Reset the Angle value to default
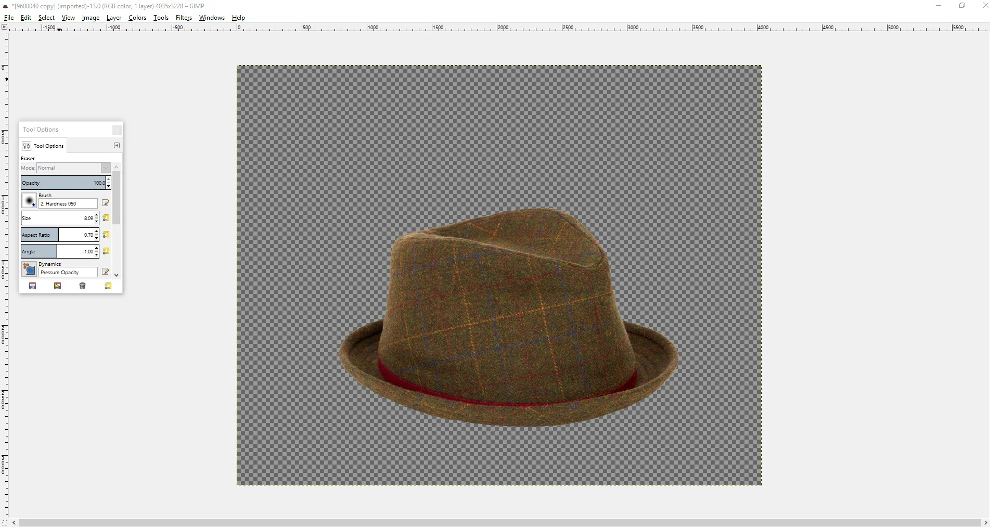990x527 pixels. pyautogui.click(x=106, y=251)
